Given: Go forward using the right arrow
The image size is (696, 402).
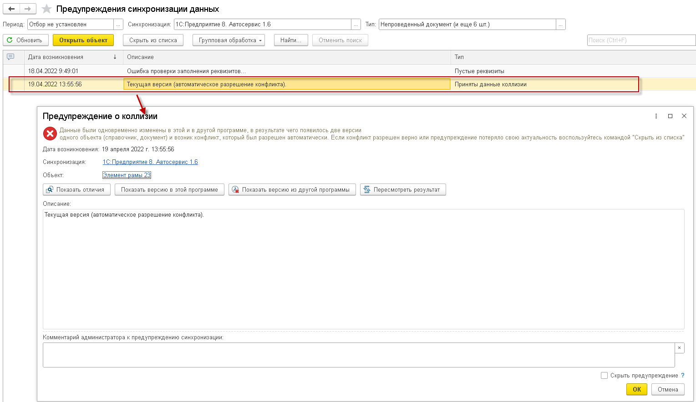Looking at the screenshot, I should 28,9.
